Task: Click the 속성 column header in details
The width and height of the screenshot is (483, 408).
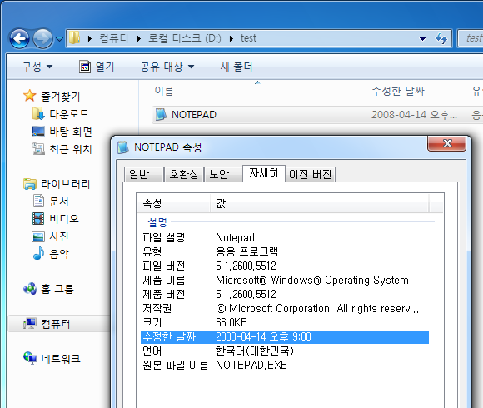Action: coord(174,203)
